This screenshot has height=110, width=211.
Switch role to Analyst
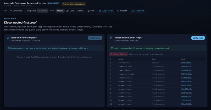click(x=60, y=11)
